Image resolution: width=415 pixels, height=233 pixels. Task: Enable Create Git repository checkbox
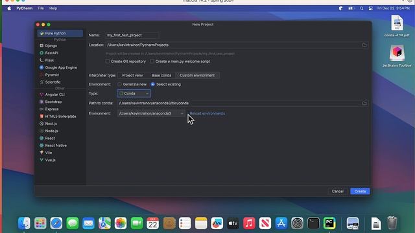pos(108,61)
